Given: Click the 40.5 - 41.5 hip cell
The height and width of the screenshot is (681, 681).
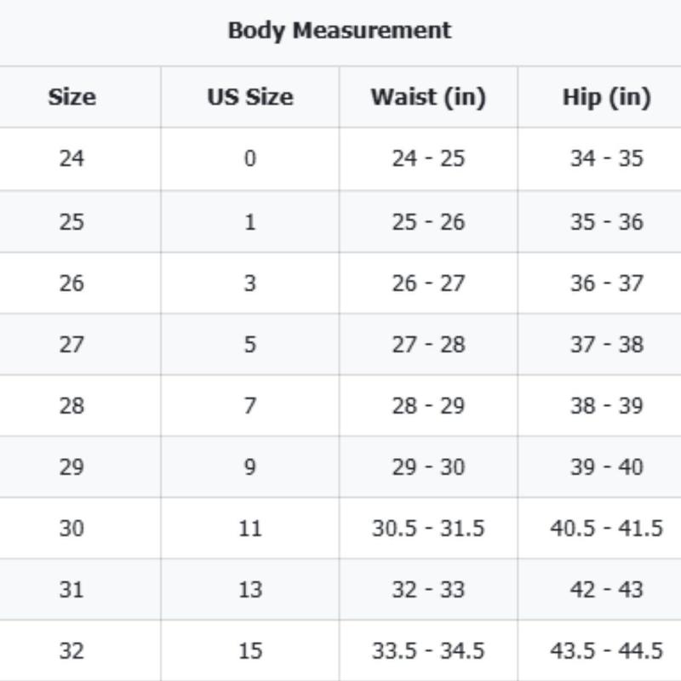Looking at the screenshot, I should pos(606,528).
